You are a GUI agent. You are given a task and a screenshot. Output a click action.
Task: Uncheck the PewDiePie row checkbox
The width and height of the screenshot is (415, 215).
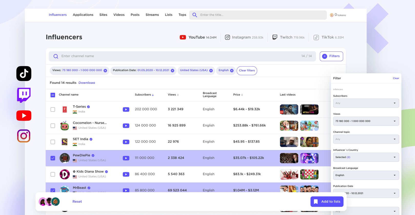[x=53, y=158]
